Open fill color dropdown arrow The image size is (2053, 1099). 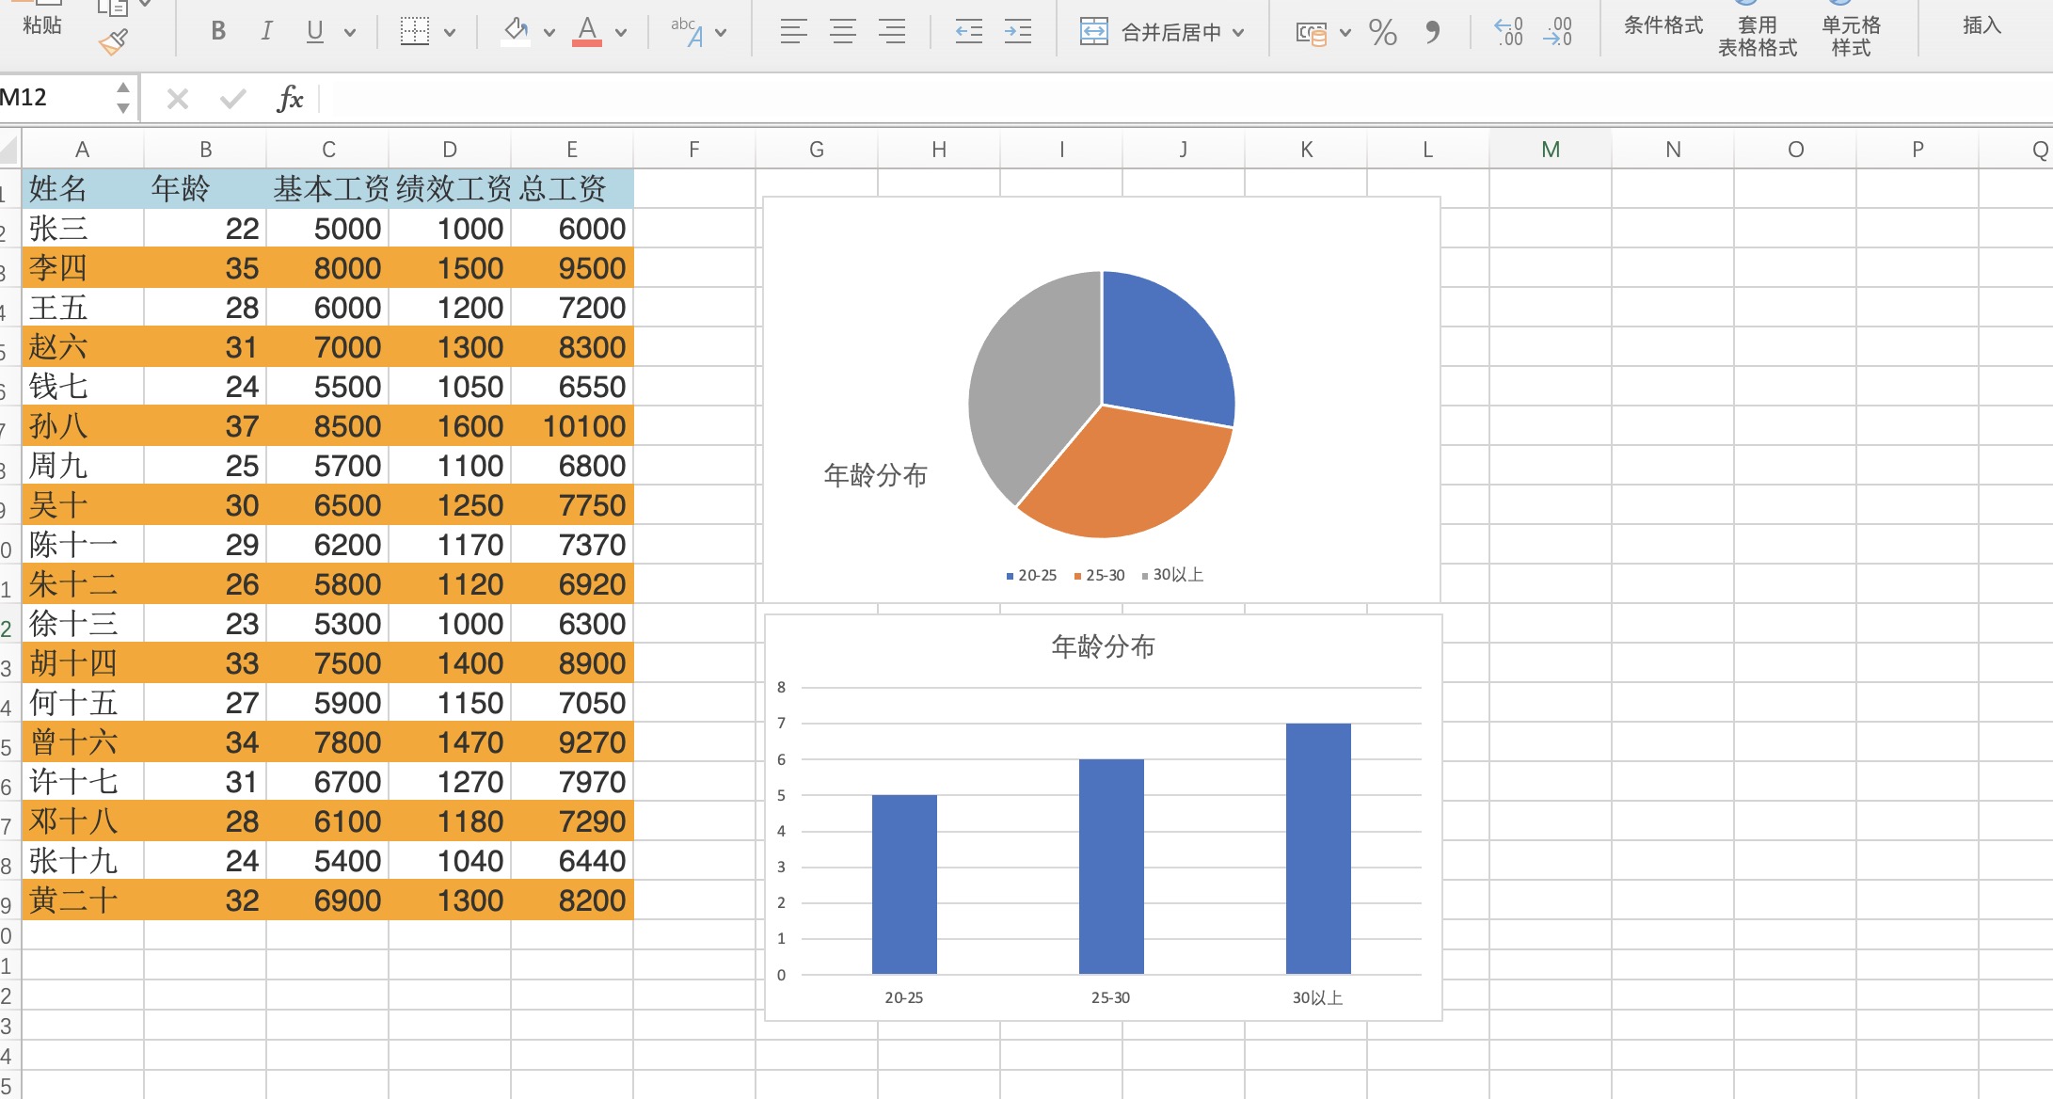549,32
